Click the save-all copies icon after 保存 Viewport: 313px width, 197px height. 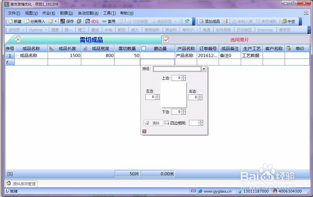79,21
